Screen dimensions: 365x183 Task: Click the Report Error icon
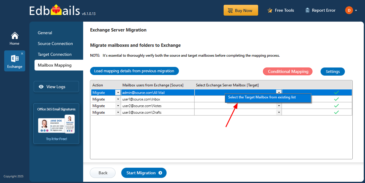[x=307, y=10]
